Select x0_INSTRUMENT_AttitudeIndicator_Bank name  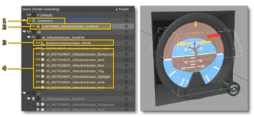pyautogui.click(x=75, y=60)
